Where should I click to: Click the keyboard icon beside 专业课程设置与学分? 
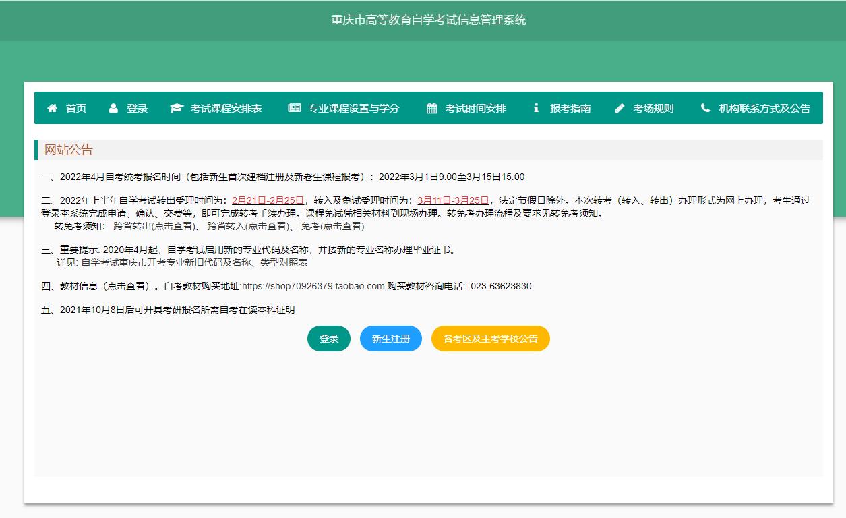pos(294,108)
